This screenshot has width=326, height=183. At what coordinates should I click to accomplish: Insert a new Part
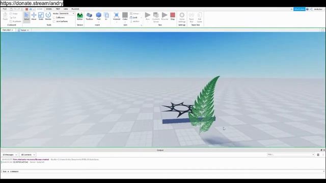[98, 16]
